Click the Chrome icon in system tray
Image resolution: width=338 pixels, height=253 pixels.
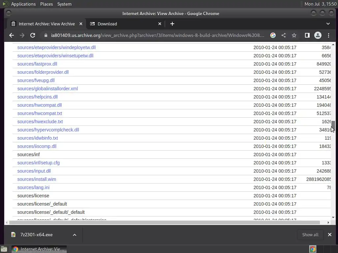[x=313, y=249]
